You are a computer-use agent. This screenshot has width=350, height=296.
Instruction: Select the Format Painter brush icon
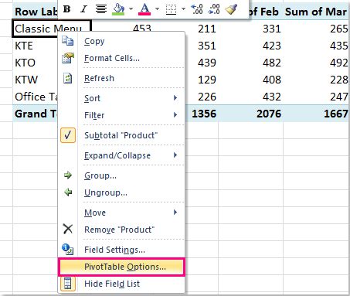tap(231, 9)
